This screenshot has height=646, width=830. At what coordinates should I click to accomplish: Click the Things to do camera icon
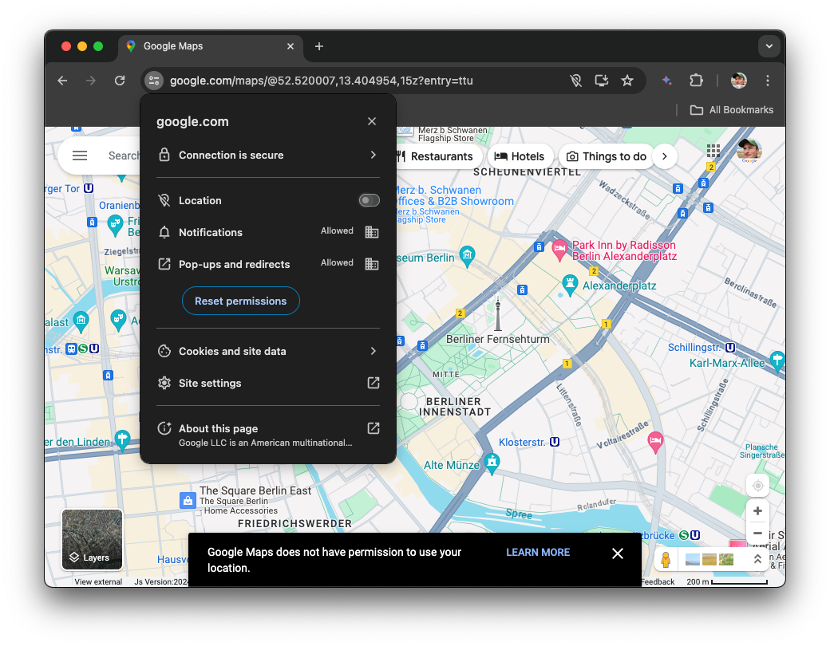tap(572, 156)
